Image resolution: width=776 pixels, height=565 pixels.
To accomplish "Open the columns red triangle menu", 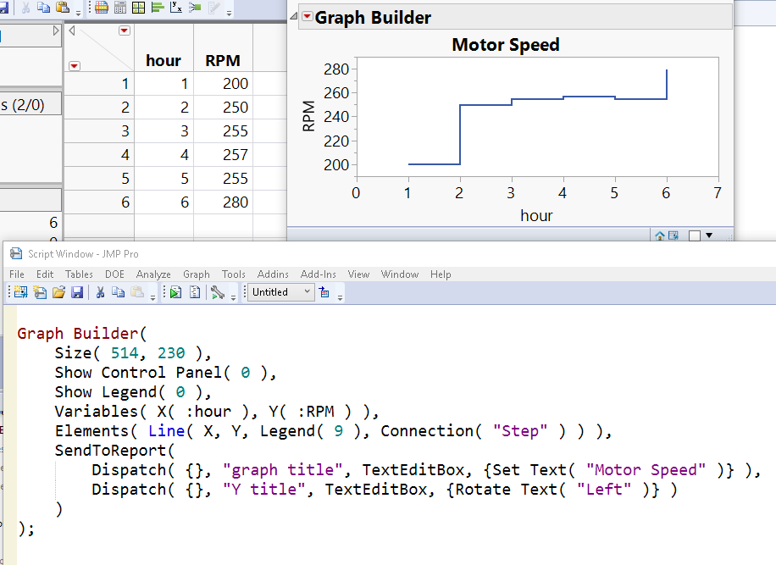I will 125,30.
